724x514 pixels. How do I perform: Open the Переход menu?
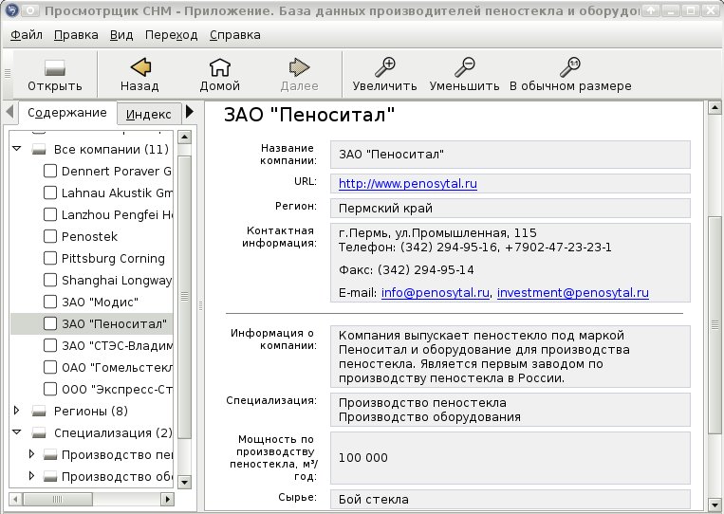point(172,35)
